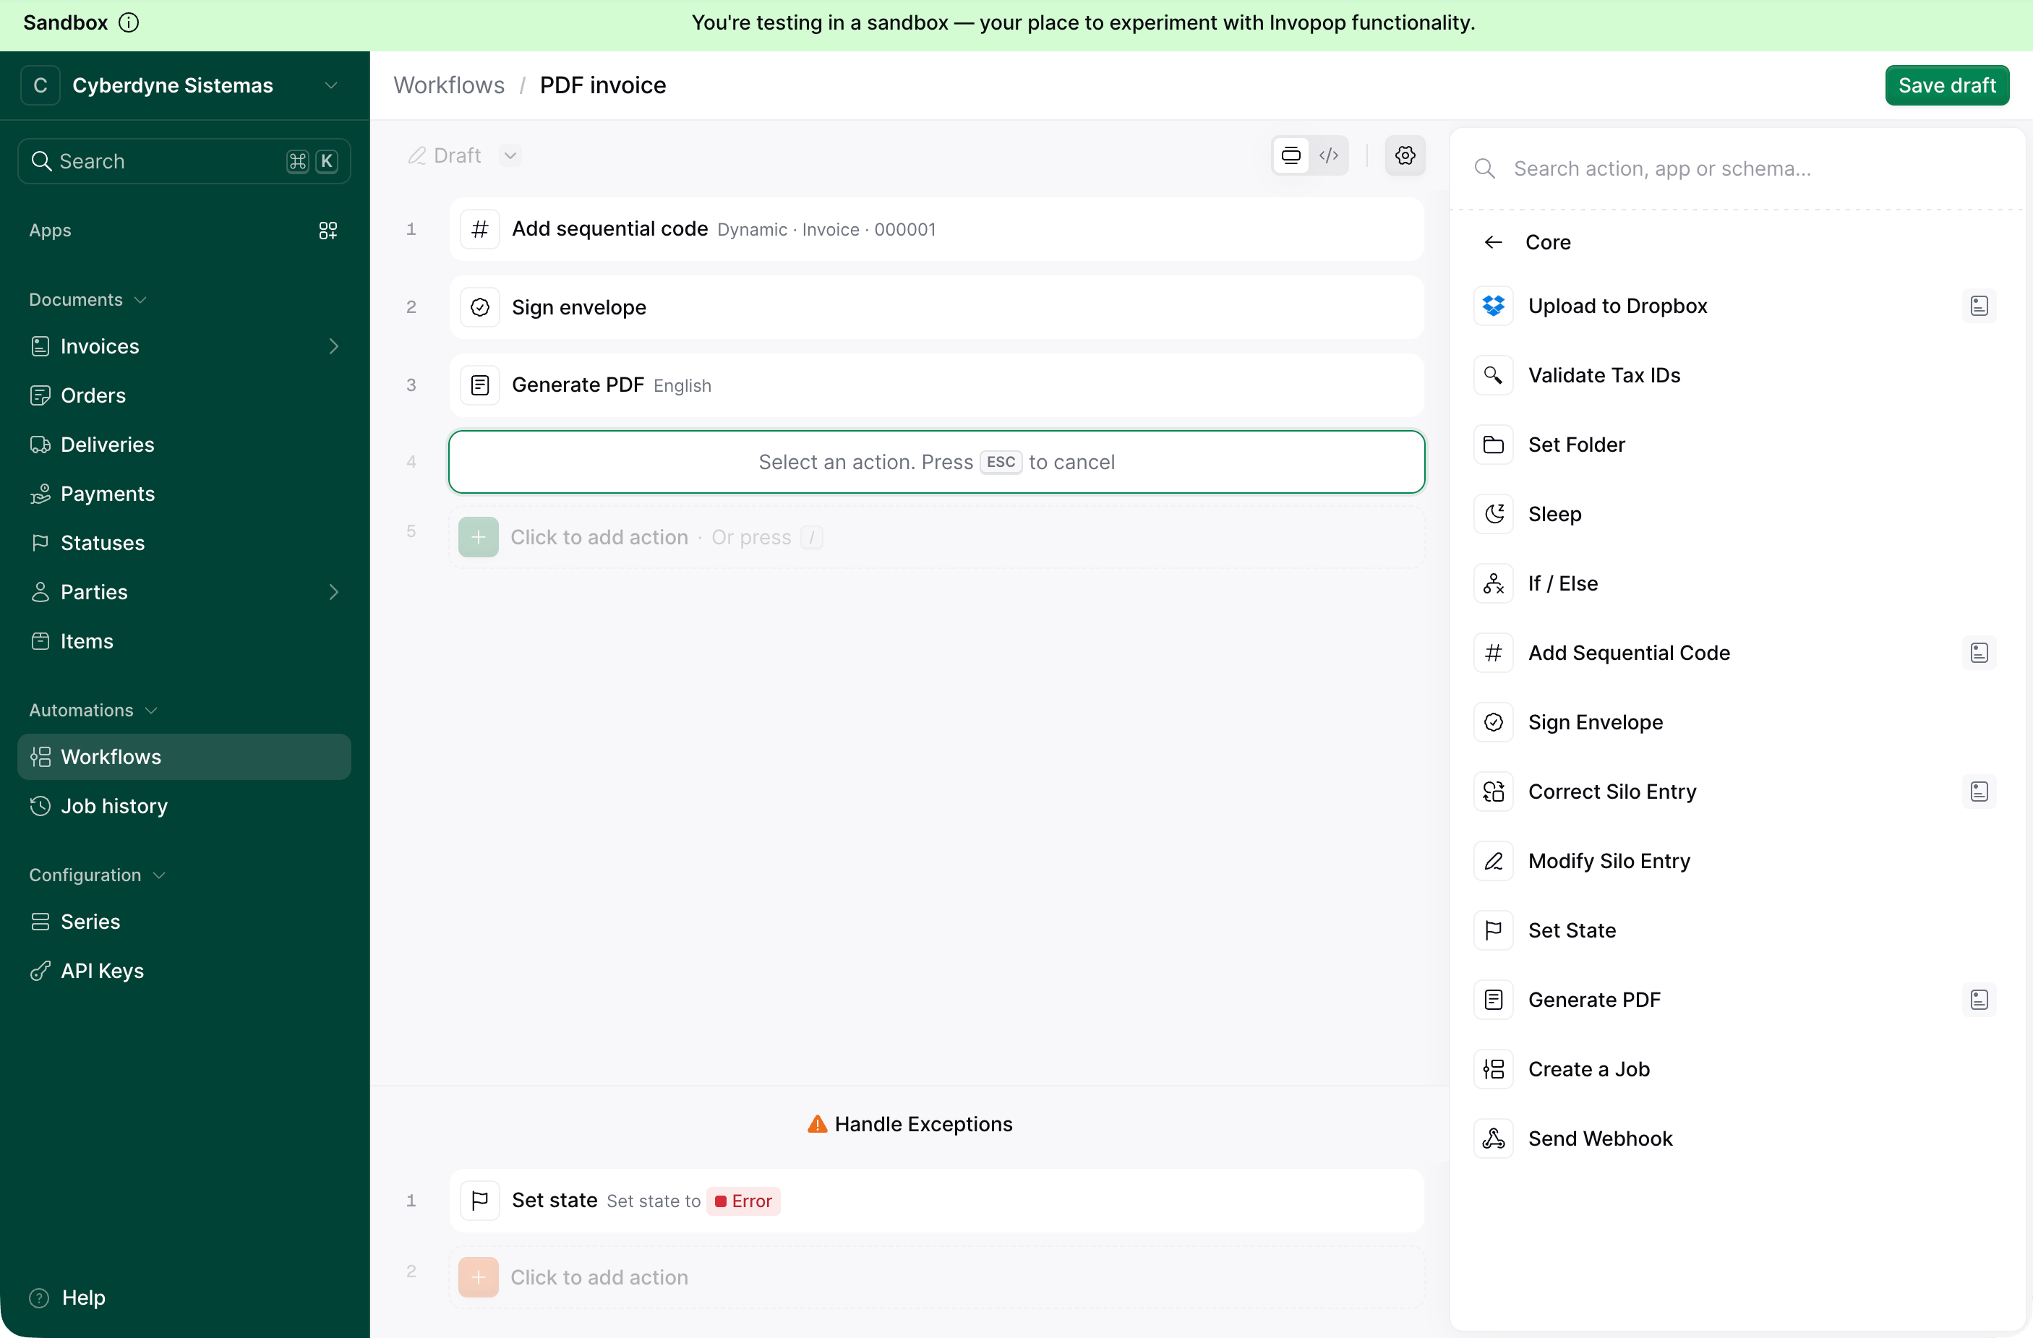Click the Select an action placeholder box
Viewport: 2033px width, 1338px height.
tap(936, 462)
